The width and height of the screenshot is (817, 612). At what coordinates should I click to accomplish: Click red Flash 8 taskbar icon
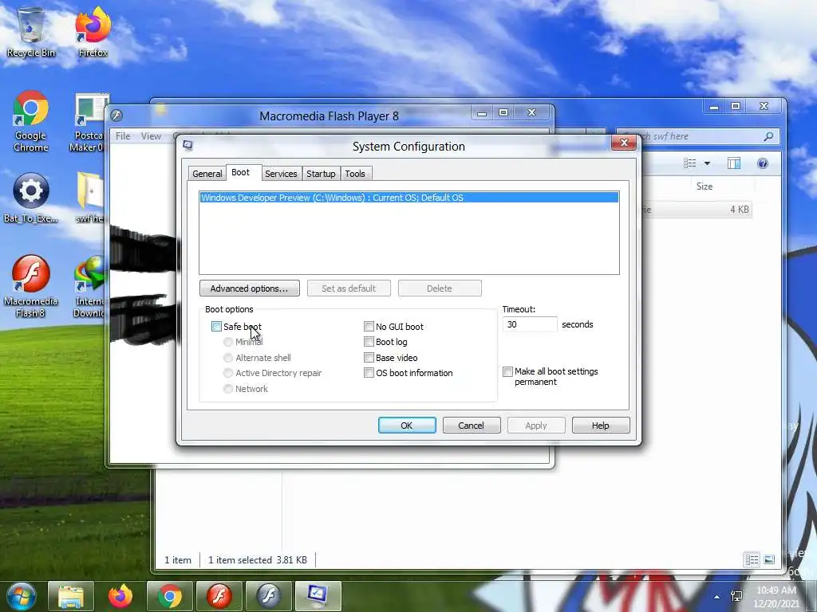click(x=219, y=596)
